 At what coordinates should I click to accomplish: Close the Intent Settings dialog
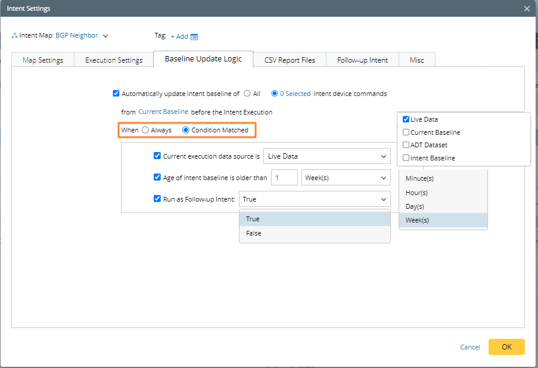[x=527, y=8]
